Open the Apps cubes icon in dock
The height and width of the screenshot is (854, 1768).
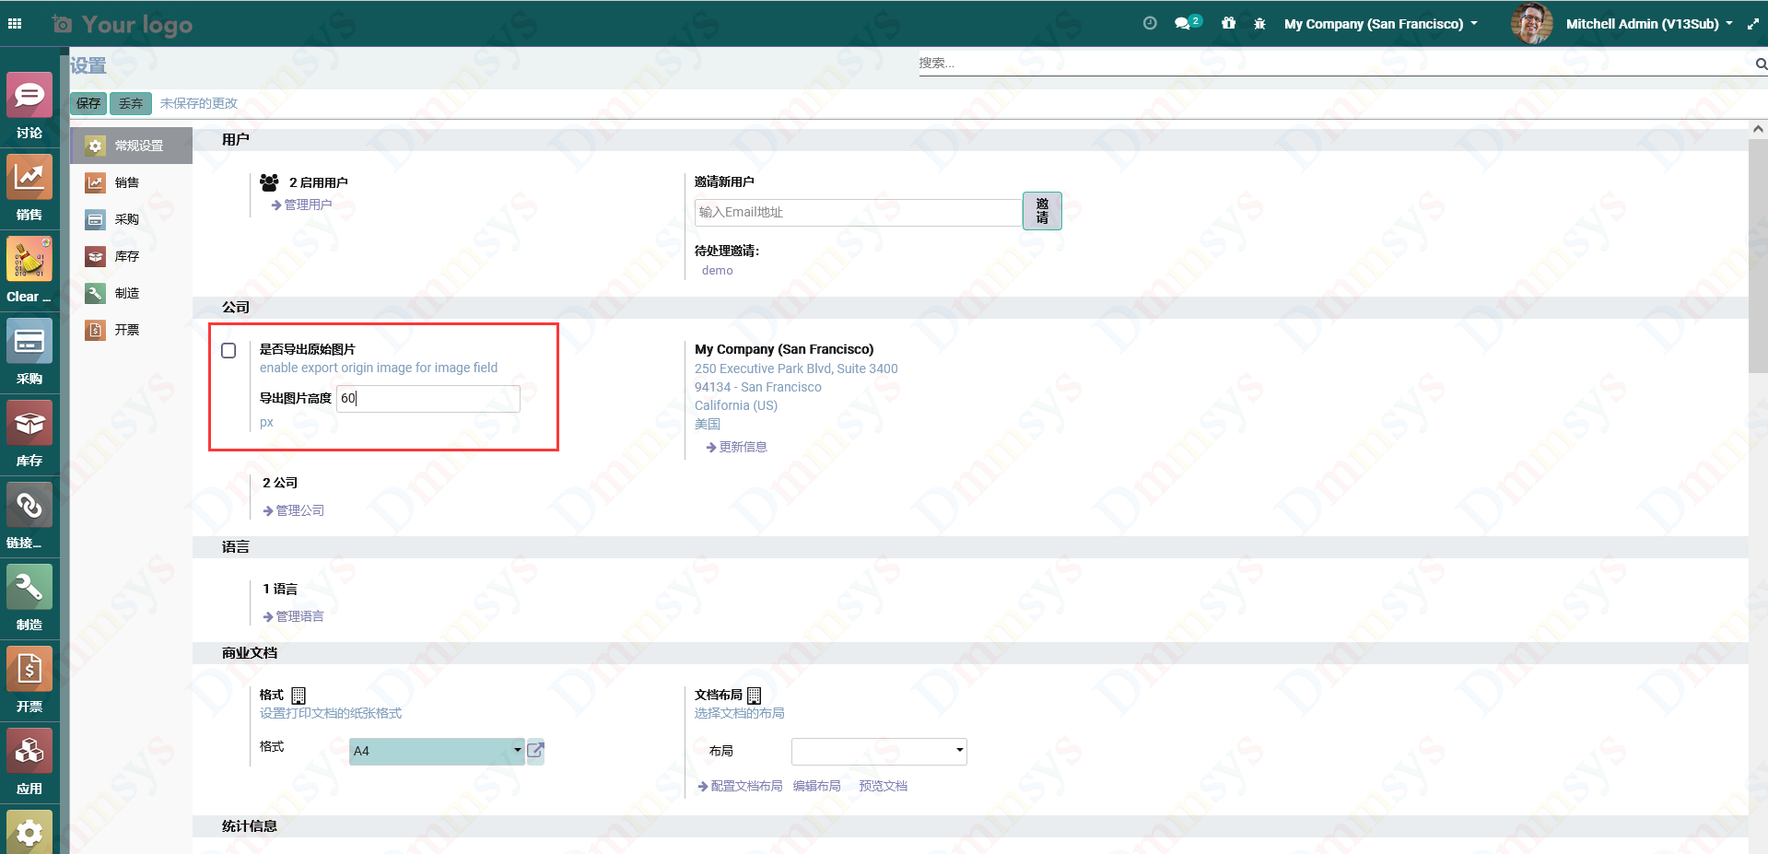coord(29,751)
